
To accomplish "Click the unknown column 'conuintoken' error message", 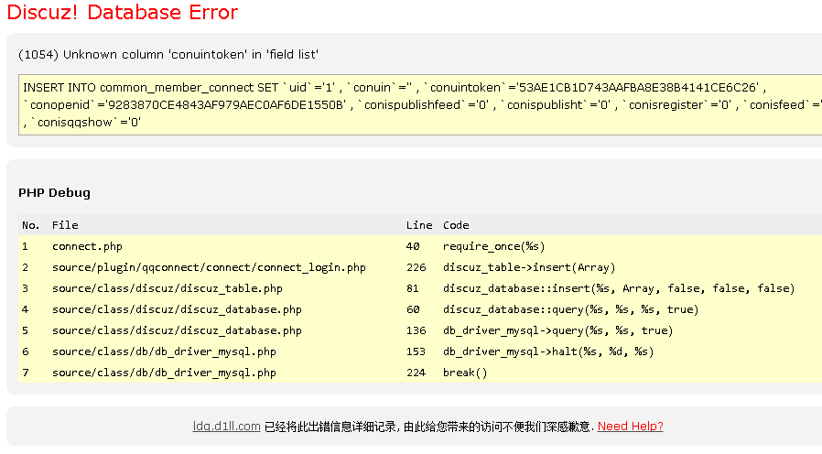I will tap(168, 55).
